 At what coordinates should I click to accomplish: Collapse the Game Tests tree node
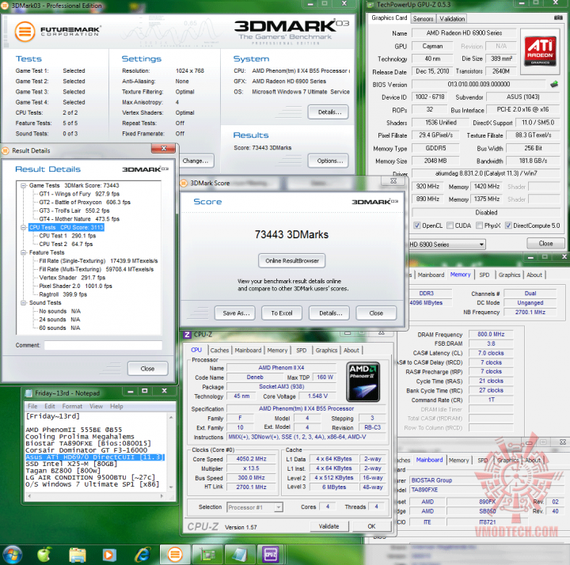[24, 186]
